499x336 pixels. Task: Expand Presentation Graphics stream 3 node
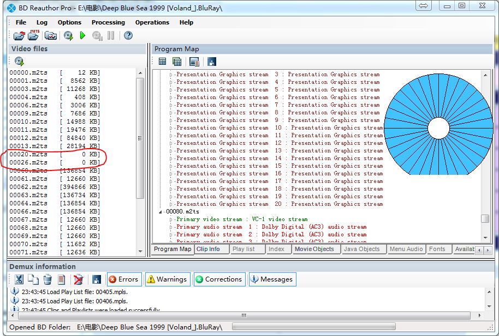[x=171, y=75]
